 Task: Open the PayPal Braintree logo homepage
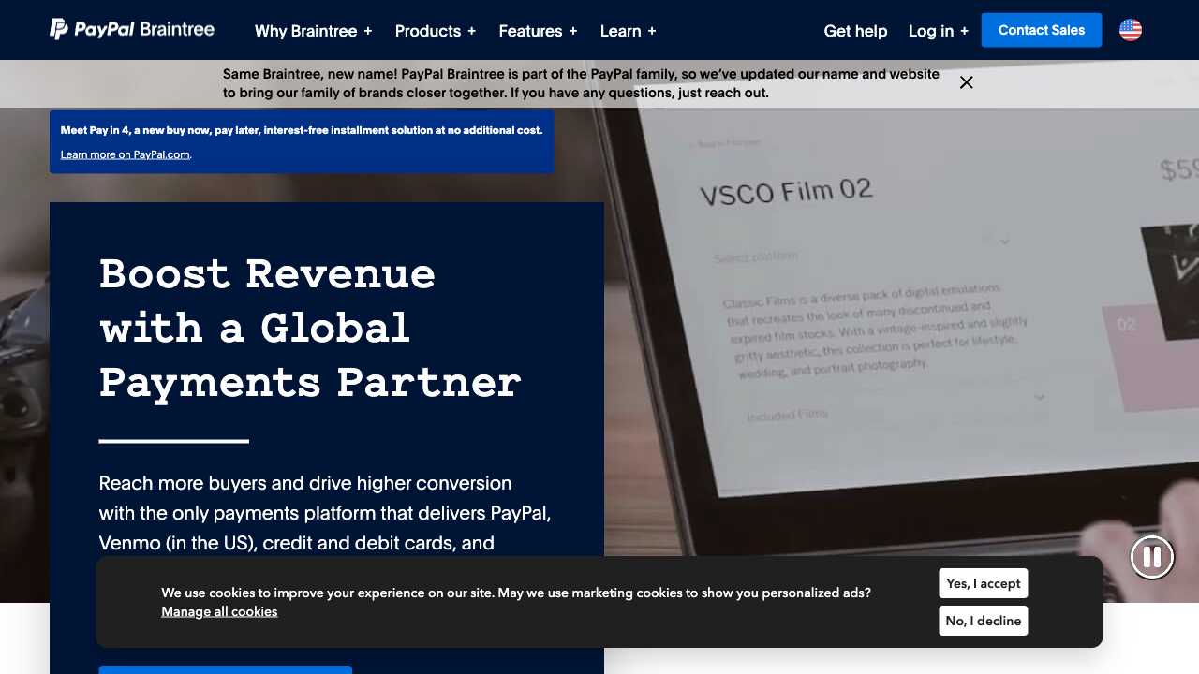click(x=132, y=30)
